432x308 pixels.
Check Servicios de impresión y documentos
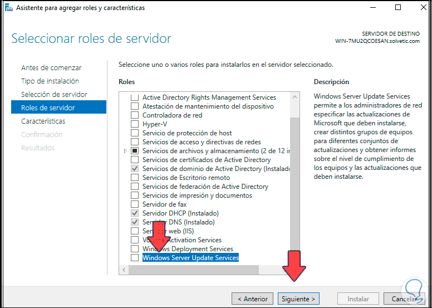point(135,195)
